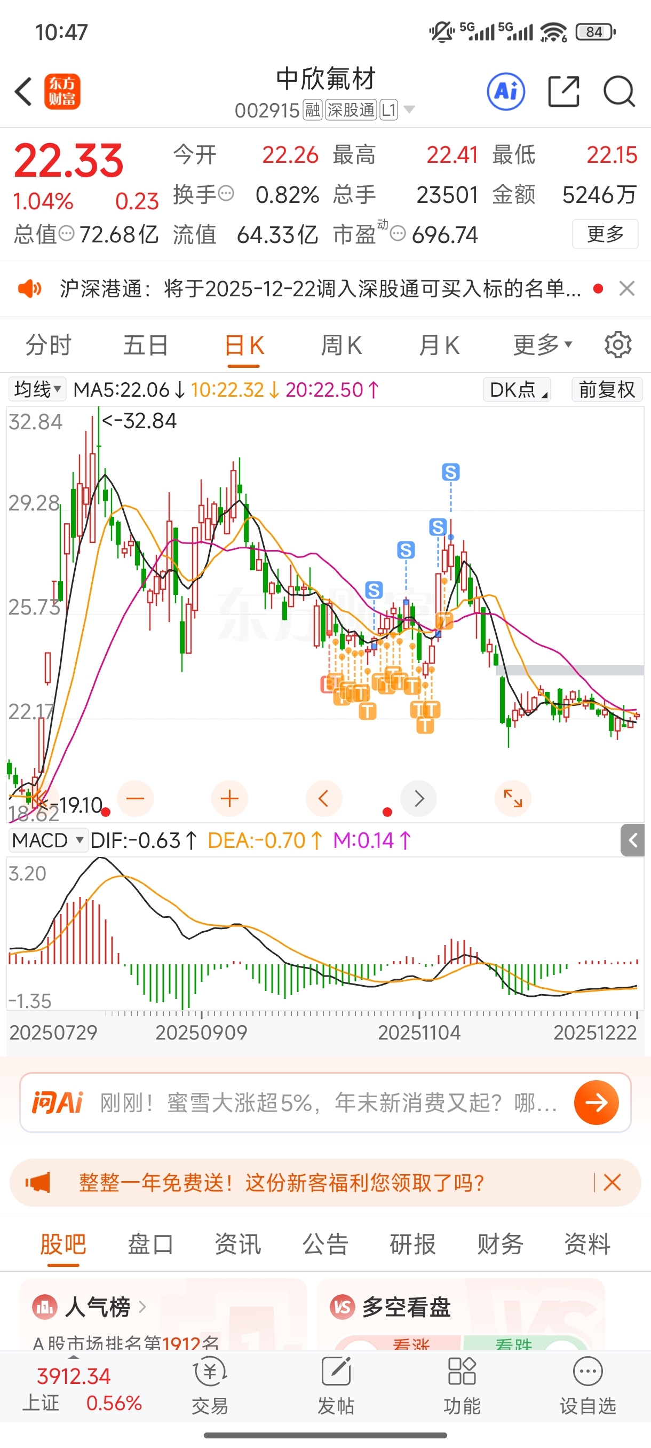Switch to the 月K tab
651x1448 pixels.
tap(439, 344)
